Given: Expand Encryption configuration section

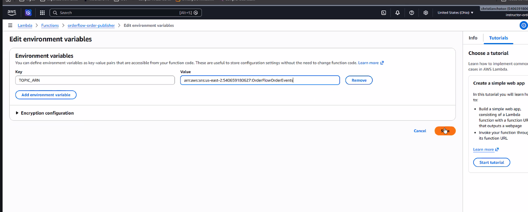Looking at the screenshot, I should (45, 113).
